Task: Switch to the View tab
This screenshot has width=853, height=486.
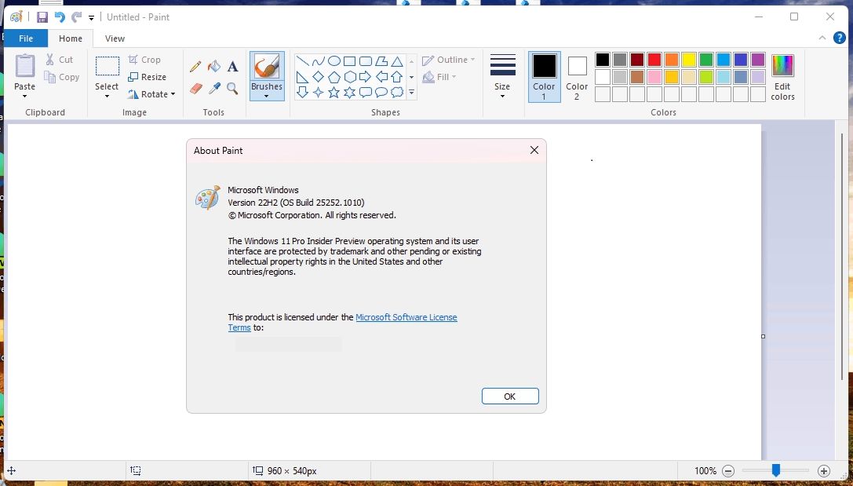Action: tap(115, 38)
